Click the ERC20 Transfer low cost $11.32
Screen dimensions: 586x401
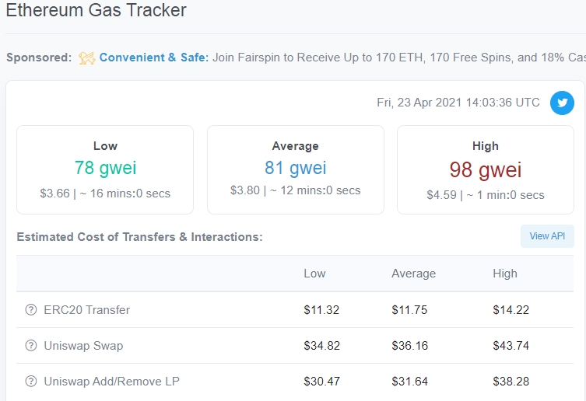321,310
